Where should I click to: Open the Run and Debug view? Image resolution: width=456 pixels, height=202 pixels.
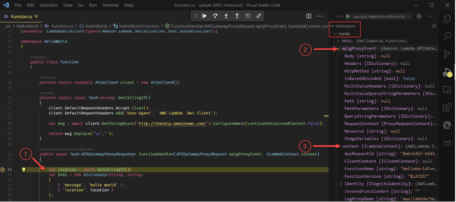(447, 72)
